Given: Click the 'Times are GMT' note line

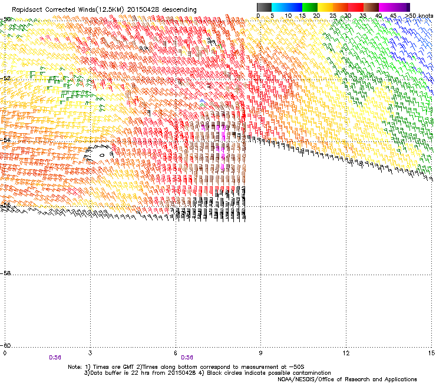Looking at the screenshot, I should point(186,367).
